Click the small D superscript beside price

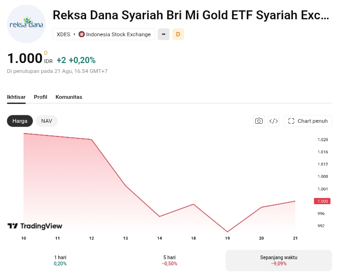(x=46, y=53)
